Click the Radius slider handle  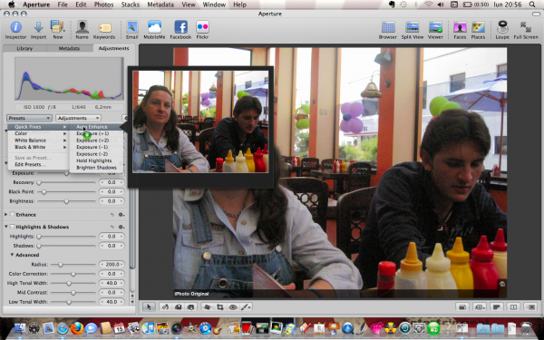click(x=61, y=265)
